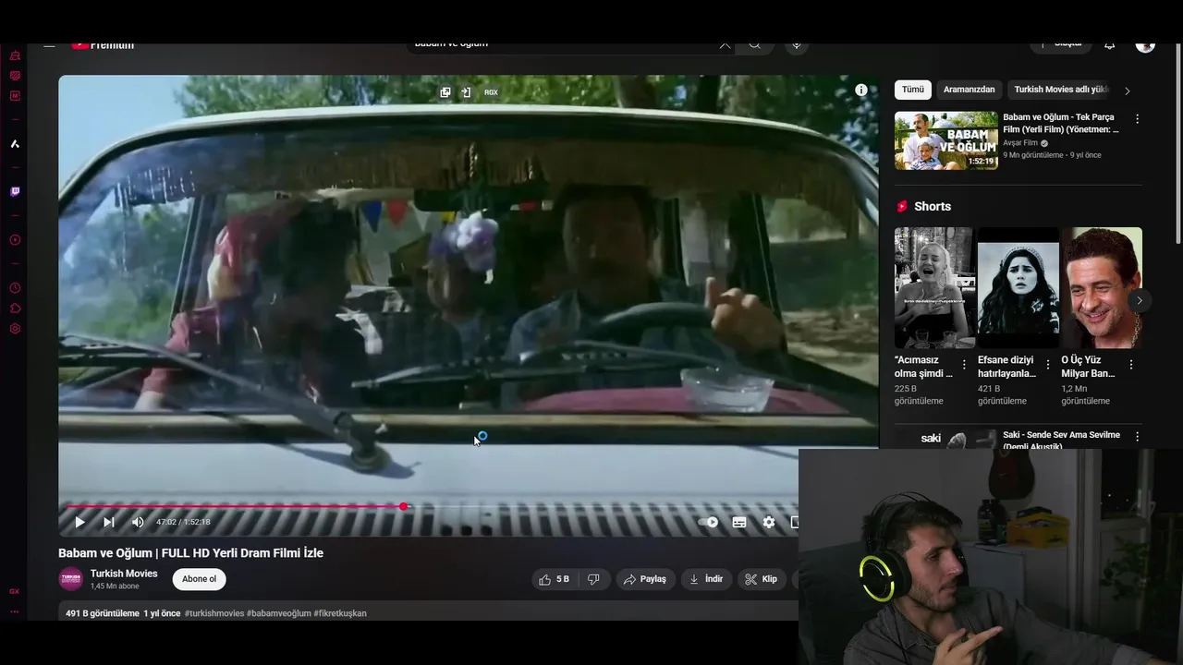Click the Babam ve Oğlum video title
The width and height of the screenshot is (1183, 665).
tap(190, 553)
